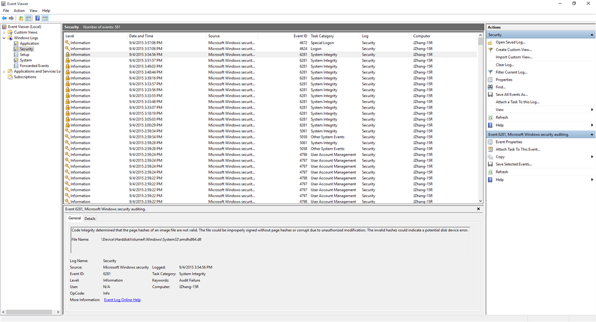Close the event preview pane
The width and height of the screenshot is (596, 322).
[x=478, y=209]
